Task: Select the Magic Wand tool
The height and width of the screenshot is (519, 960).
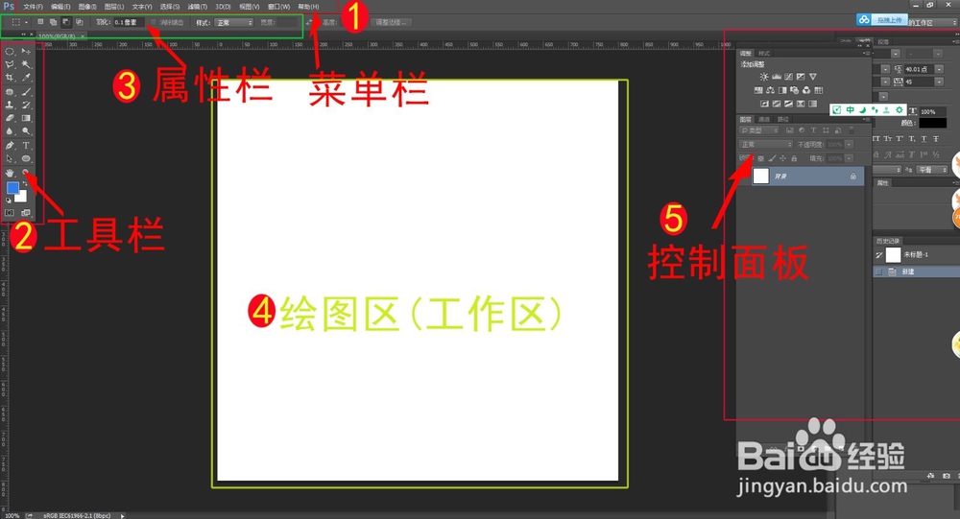Action: (x=26, y=64)
